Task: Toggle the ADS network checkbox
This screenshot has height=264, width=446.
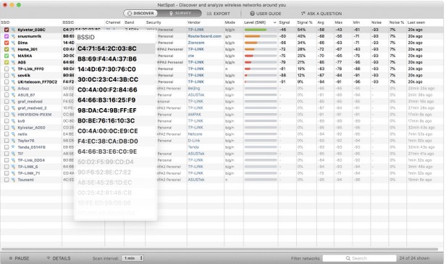Action: pyautogui.click(x=7, y=62)
